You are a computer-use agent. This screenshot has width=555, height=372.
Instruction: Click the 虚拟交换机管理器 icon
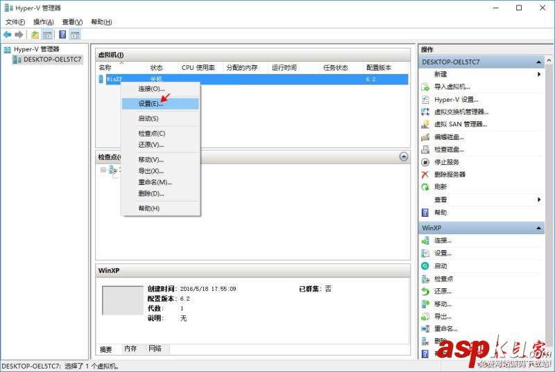click(x=425, y=112)
